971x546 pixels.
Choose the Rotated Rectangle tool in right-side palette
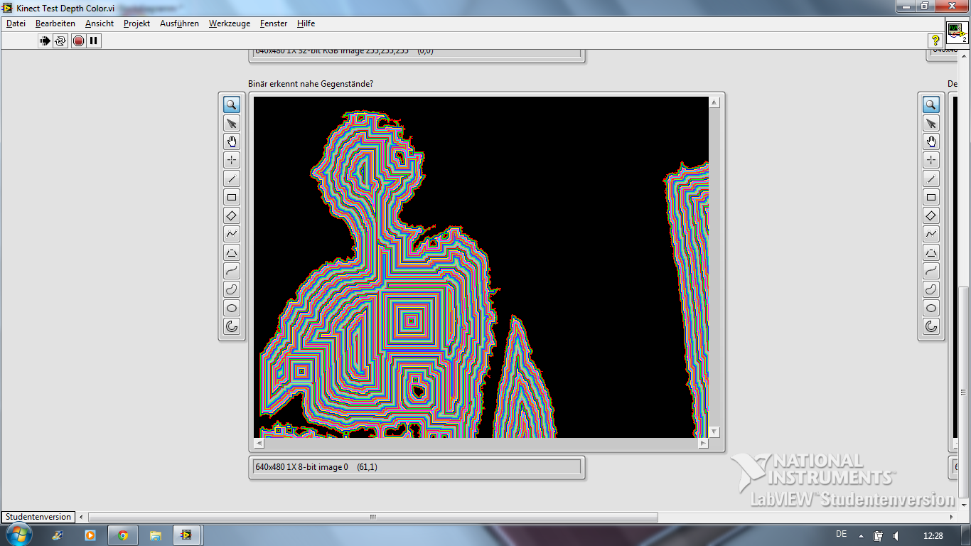(931, 215)
